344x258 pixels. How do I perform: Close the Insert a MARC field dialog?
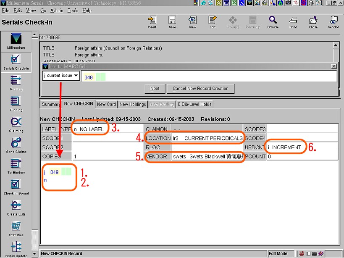click(x=334, y=66)
